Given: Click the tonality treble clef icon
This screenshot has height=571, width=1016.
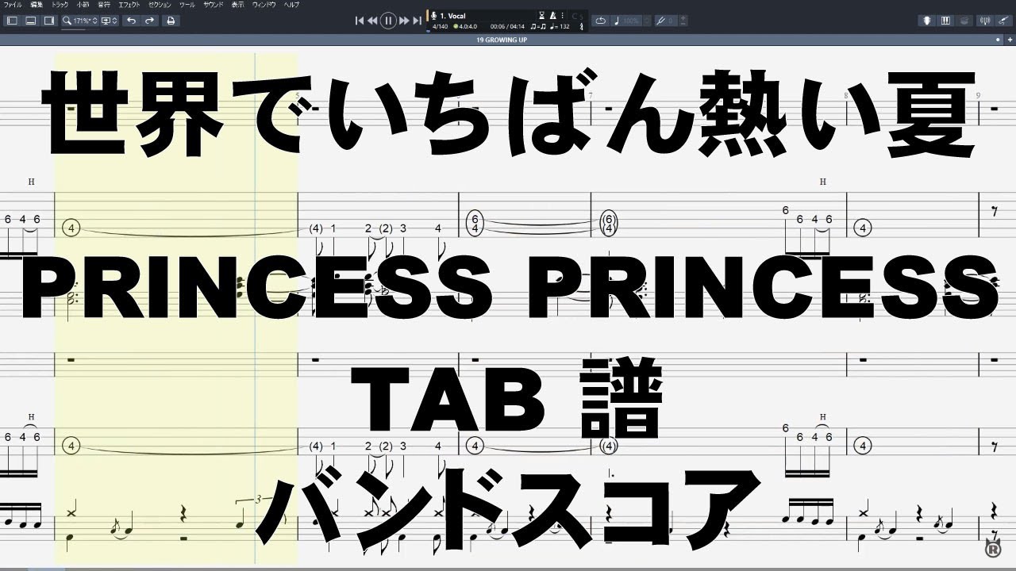Looking at the screenshot, I should pos(582,26).
